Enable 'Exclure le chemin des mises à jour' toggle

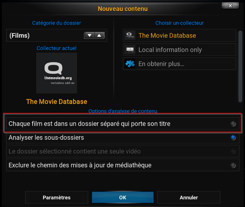coord(233,165)
